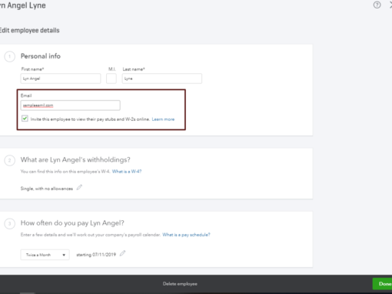Select the 'Edit employee details' heading text
The width and height of the screenshot is (392, 294).
pos(29,30)
